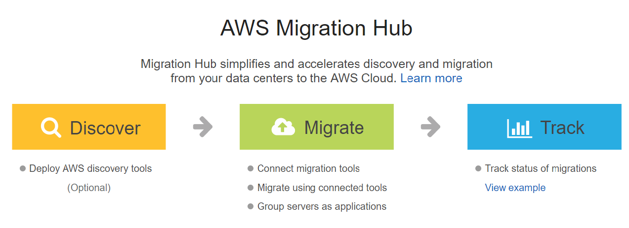
Task: Click Group servers as applications item
Action: (322, 206)
